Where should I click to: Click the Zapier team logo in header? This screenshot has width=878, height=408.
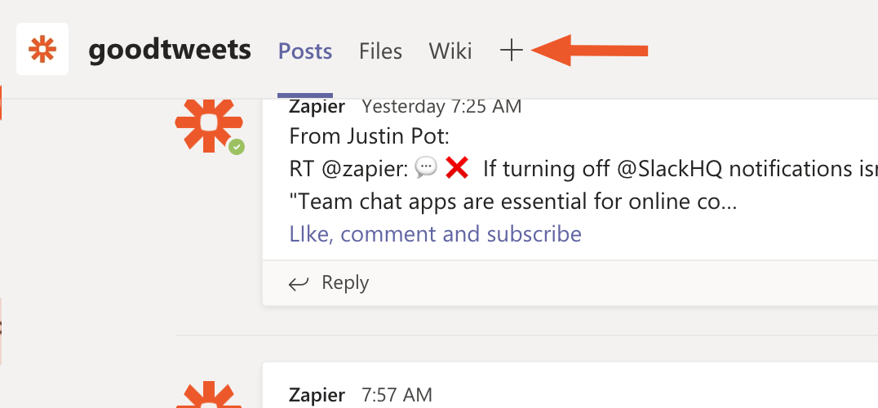coord(42,50)
